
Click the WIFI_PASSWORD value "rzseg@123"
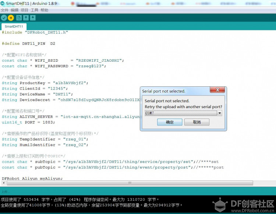point(90,66)
